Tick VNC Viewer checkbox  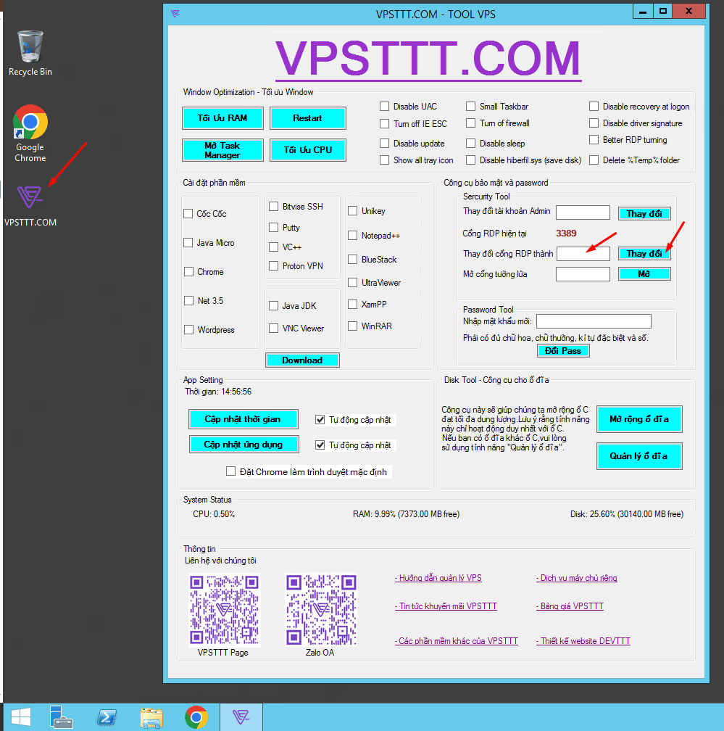(x=274, y=329)
